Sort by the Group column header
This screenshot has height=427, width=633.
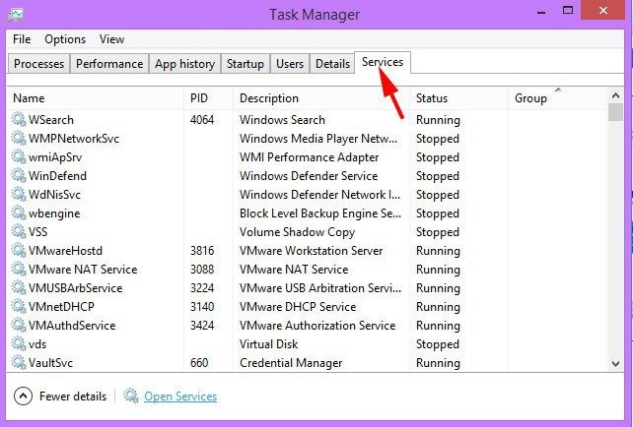pos(558,98)
